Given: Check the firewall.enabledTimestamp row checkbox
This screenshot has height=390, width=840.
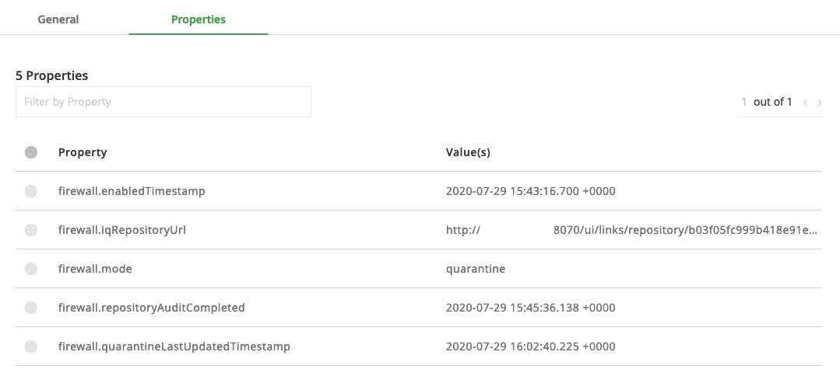Looking at the screenshot, I should click(31, 190).
